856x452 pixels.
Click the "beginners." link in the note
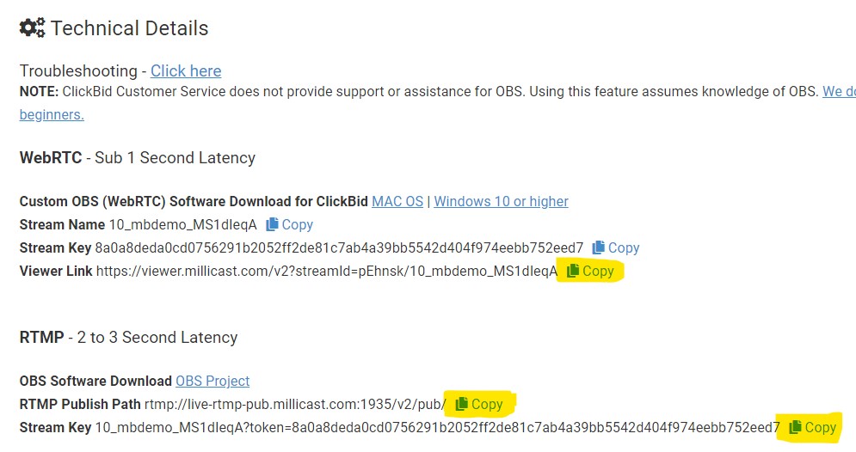[x=52, y=114]
